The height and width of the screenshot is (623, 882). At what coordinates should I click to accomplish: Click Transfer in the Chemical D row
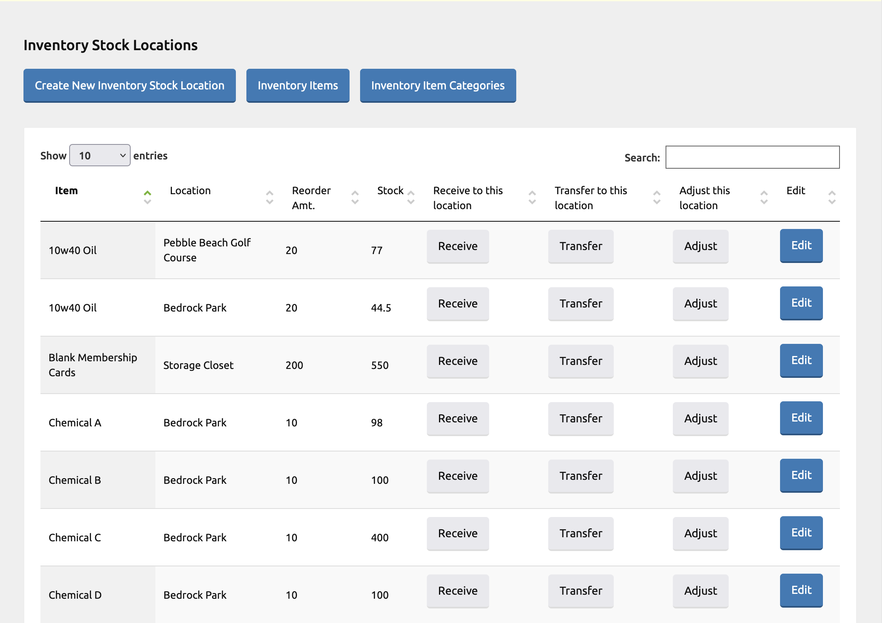[x=581, y=591]
